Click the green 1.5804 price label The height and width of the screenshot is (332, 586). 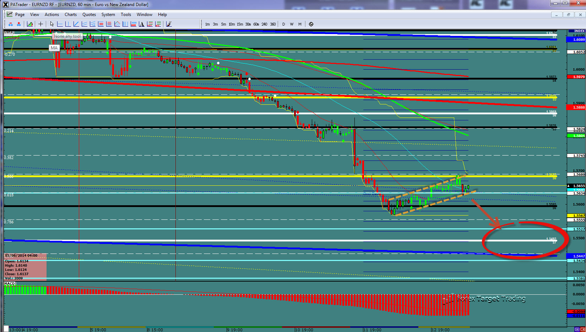coord(576,136)
